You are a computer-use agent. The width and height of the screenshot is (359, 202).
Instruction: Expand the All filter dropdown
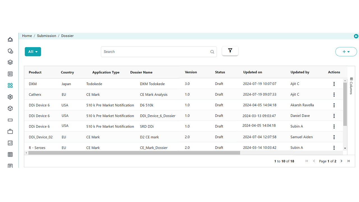tap(33, 52)
